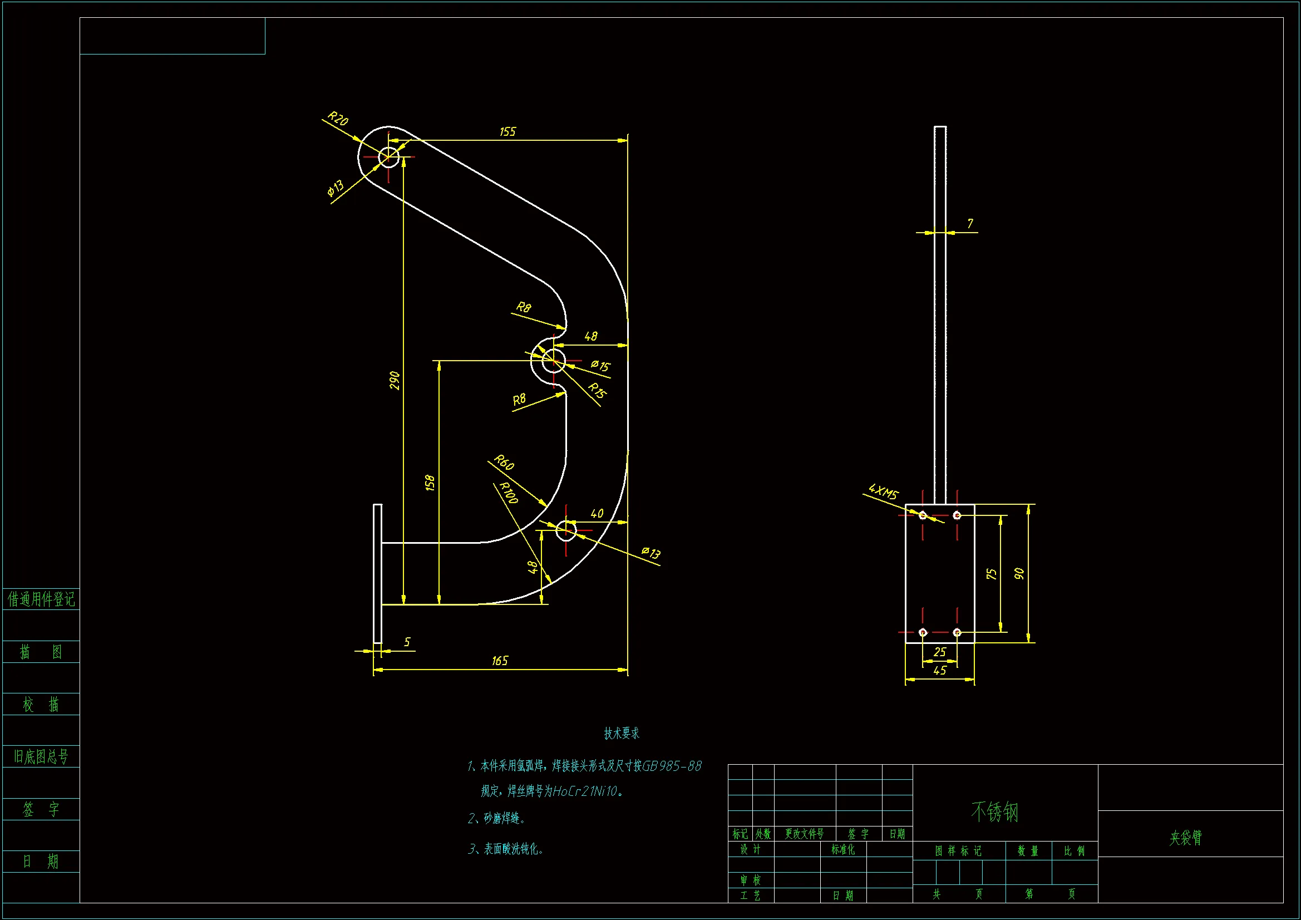Select the 4XM5 thread callout

(884, 491)
